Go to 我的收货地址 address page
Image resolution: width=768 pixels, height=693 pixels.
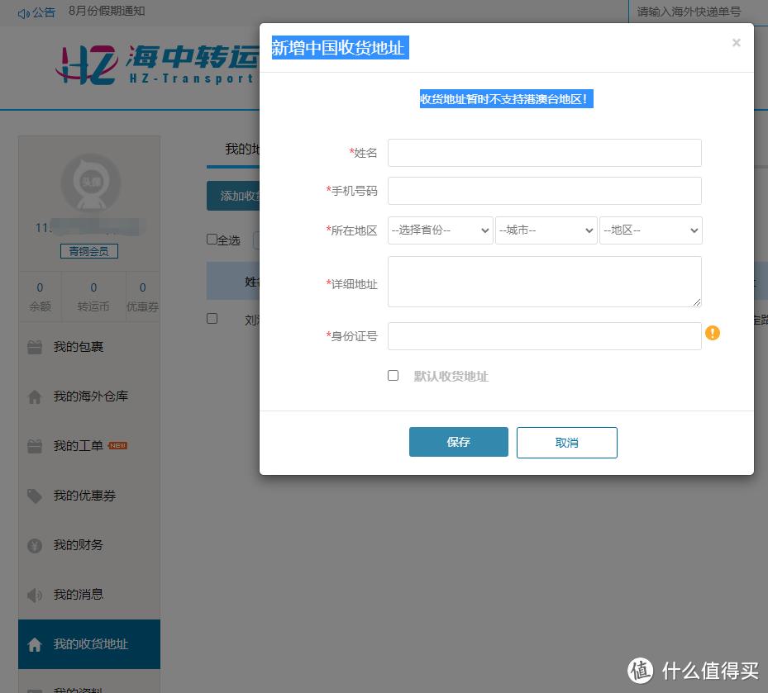click(91, 643)
